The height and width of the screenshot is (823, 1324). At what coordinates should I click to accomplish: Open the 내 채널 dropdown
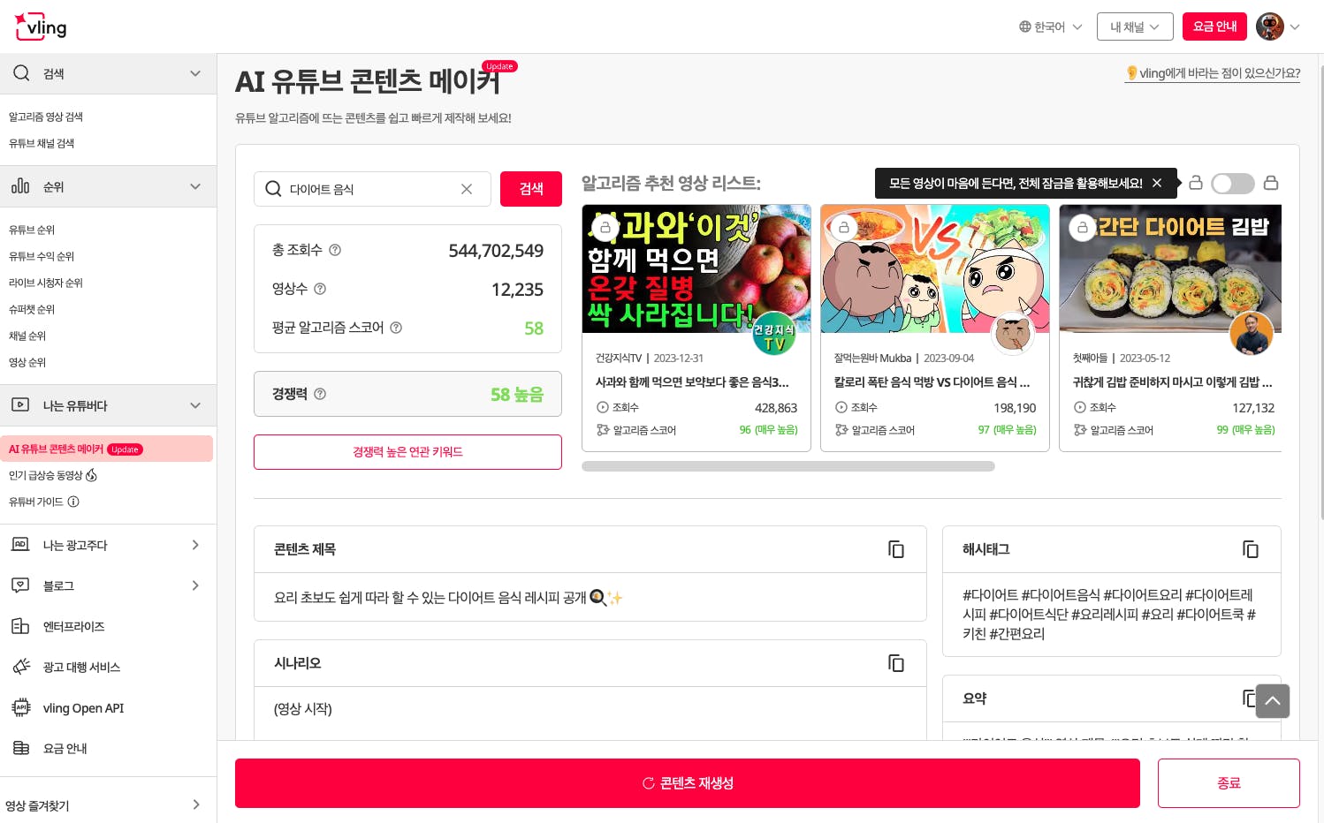click(x=1135, y=26)
